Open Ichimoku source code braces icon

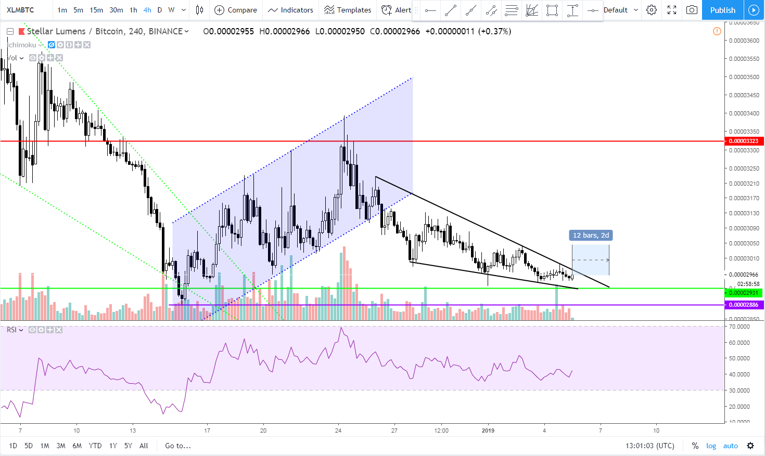click(69, 45)
